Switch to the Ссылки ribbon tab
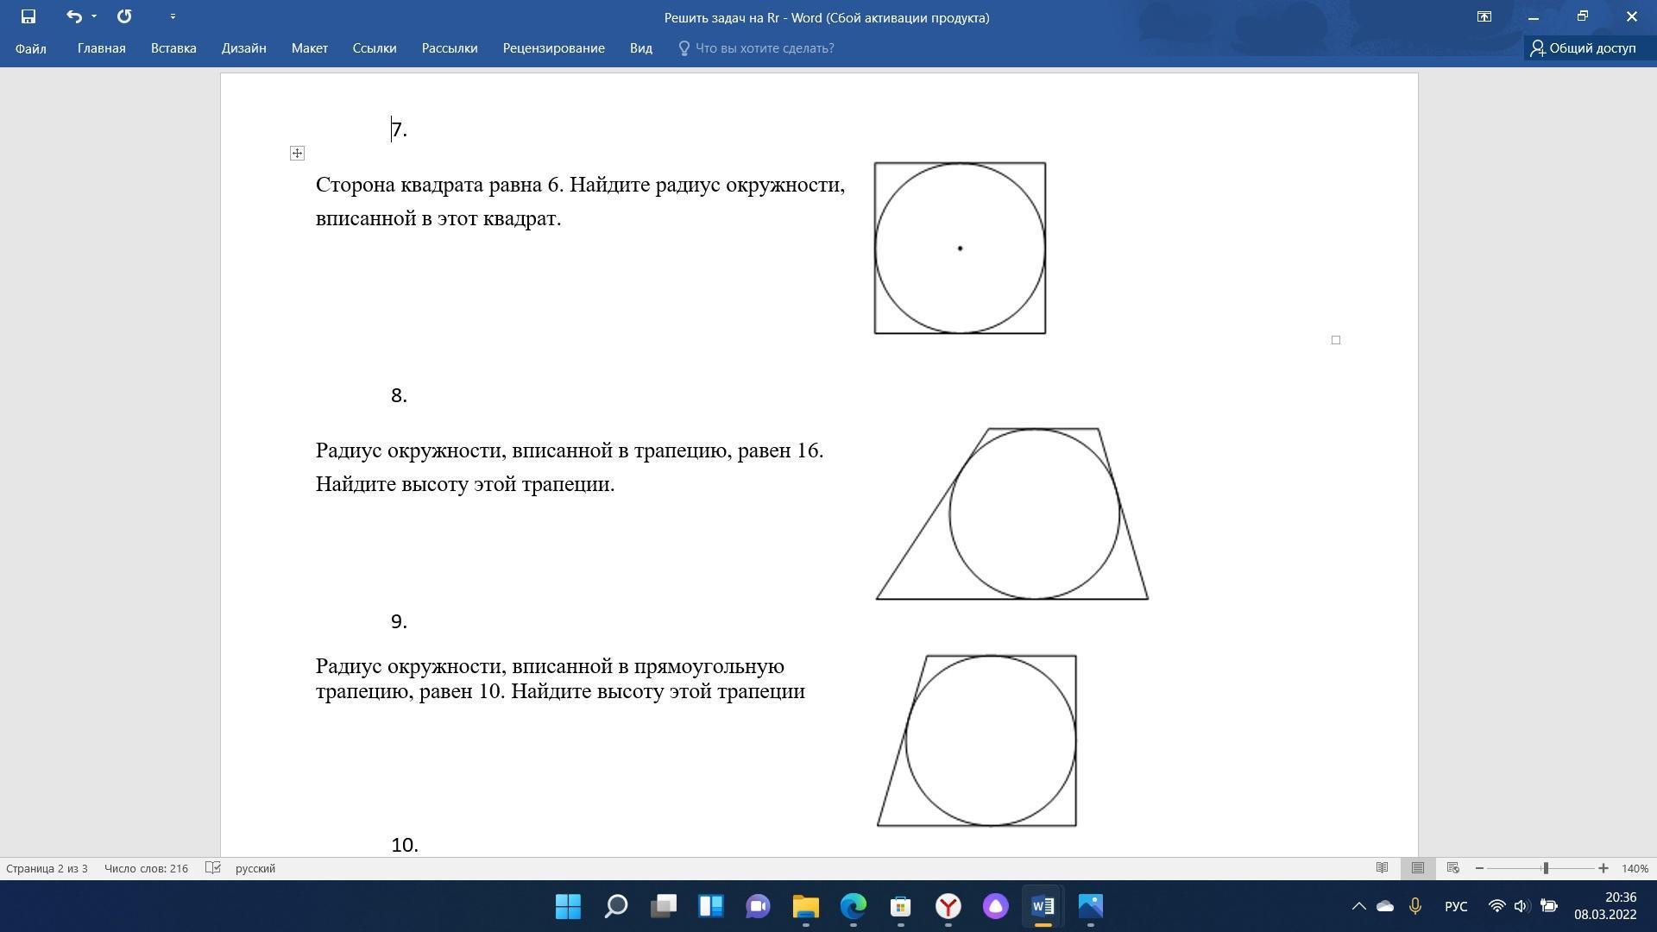This screenshot has width=1657, height=932. (x=375, y=48)
